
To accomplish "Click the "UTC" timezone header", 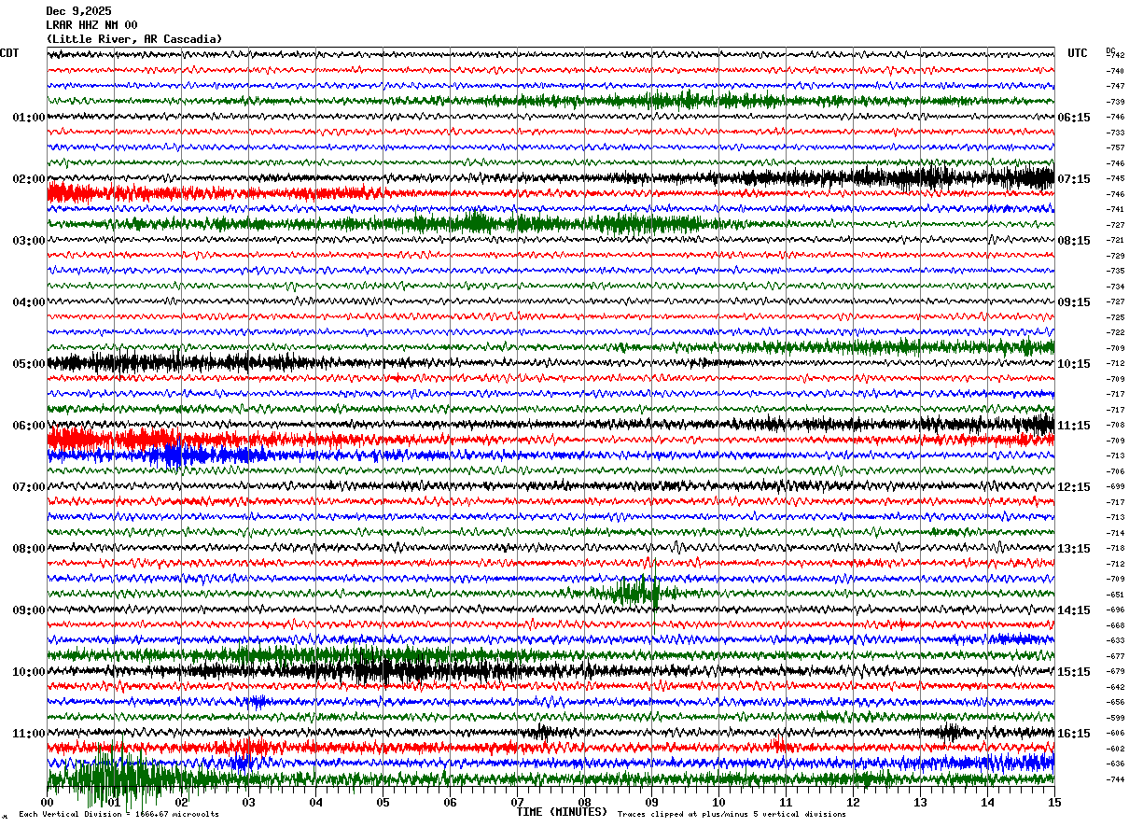I will [x=1078, y=53].
